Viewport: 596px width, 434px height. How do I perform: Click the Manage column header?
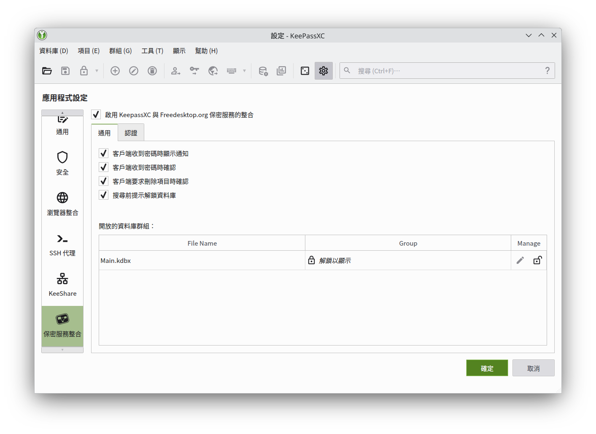pyautogui.click(x=529, y=243)
